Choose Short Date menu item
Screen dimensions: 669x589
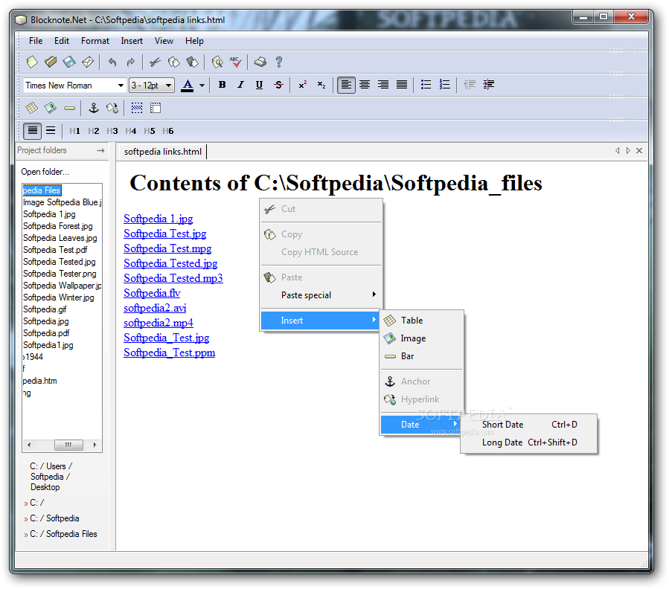[x=529, y=425]
